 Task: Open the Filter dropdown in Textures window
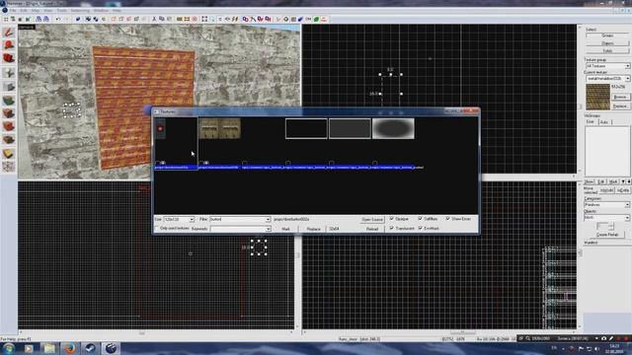(x=268, y=219)
